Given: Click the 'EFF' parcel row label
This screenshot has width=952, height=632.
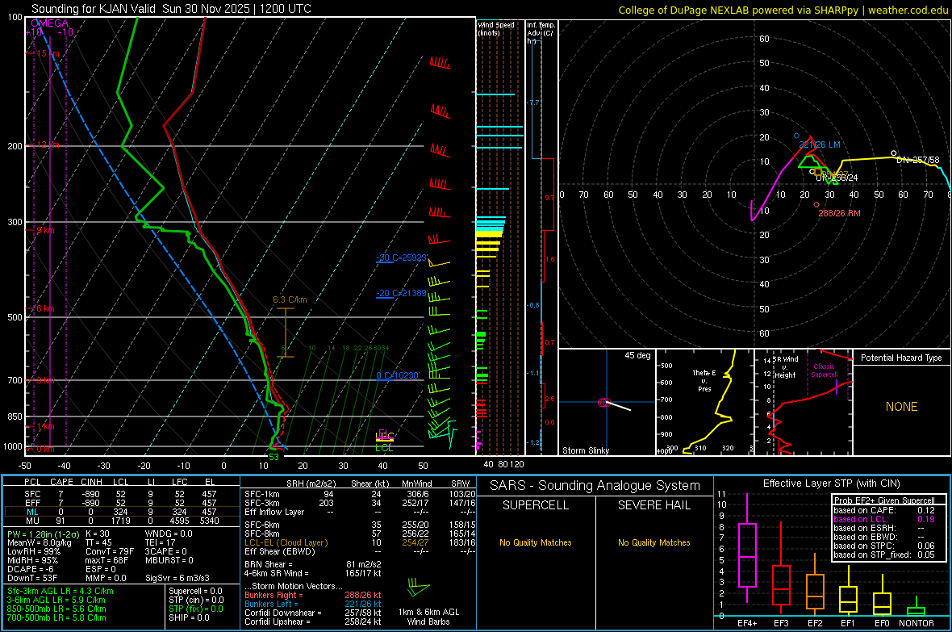Looking at the screenshot, I should [x=32, y=503].
